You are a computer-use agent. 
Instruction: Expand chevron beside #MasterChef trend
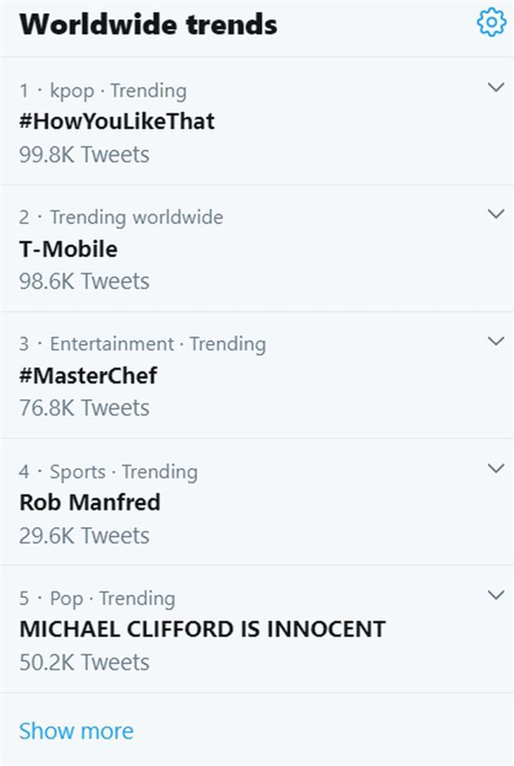(x=496, y=340)
